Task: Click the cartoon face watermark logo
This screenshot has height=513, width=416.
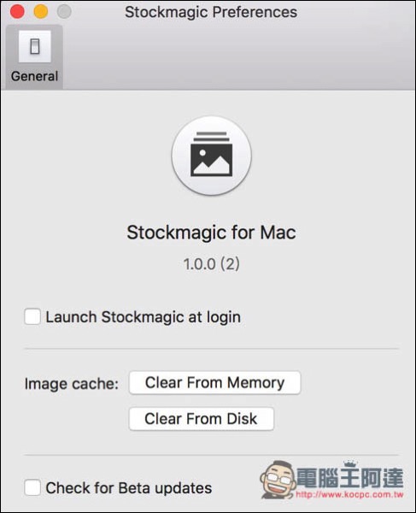Action: [x=278, y=480]
